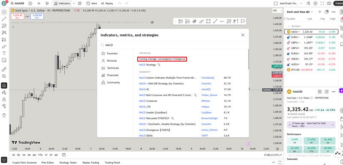Select Favorites category in indicators dialog
Viewport: 343px width, 165px height.
pos(112,53)
